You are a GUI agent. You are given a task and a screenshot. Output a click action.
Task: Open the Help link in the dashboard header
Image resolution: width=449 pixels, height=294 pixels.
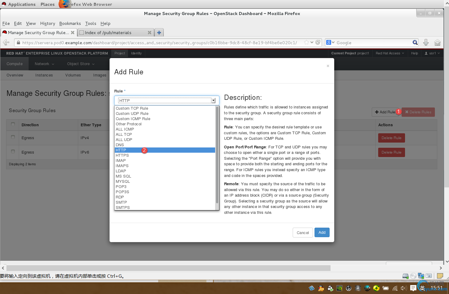tap(415, 53)
